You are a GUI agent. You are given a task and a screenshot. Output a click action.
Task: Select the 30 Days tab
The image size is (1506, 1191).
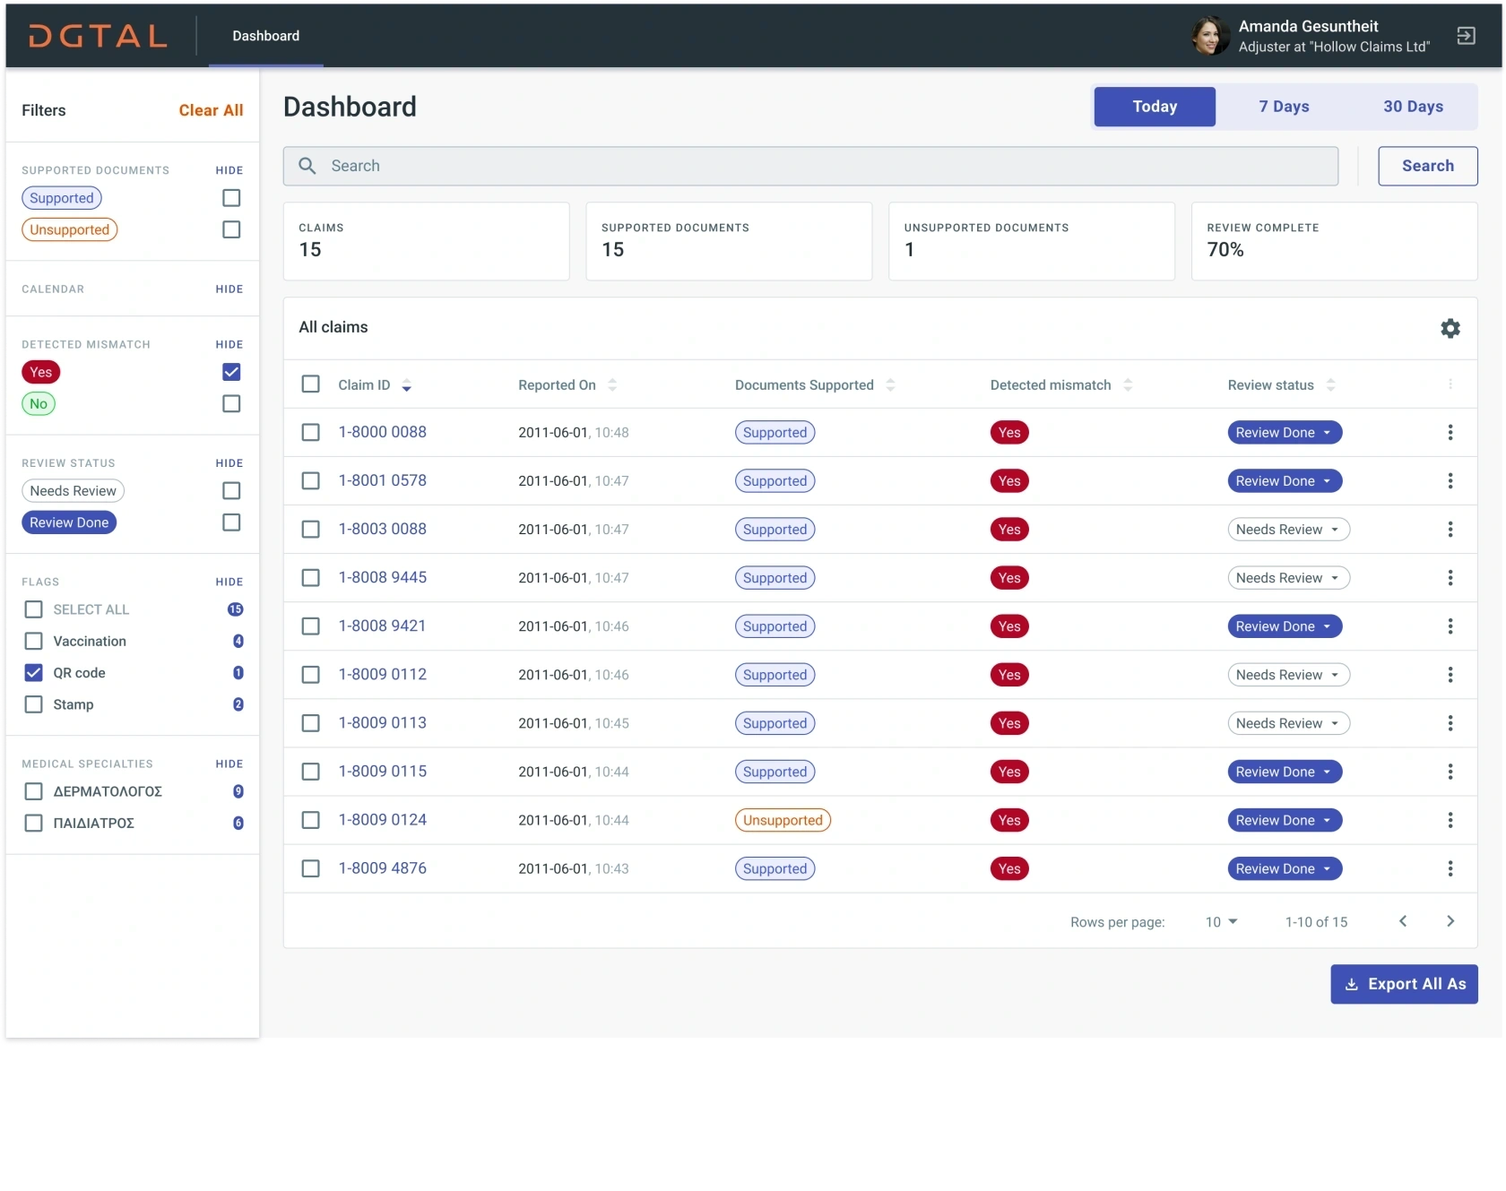pyautogui.click(x=1412, y=107)
